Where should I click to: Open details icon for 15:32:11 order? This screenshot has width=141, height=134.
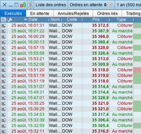[x=3, y=131]
